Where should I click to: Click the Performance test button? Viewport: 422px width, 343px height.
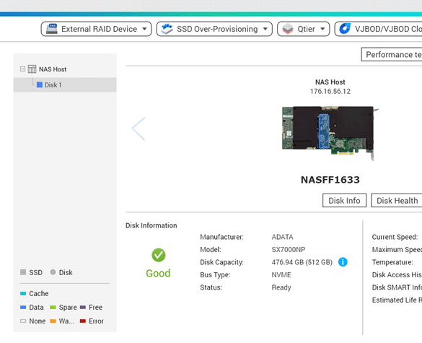pos(392,54)
